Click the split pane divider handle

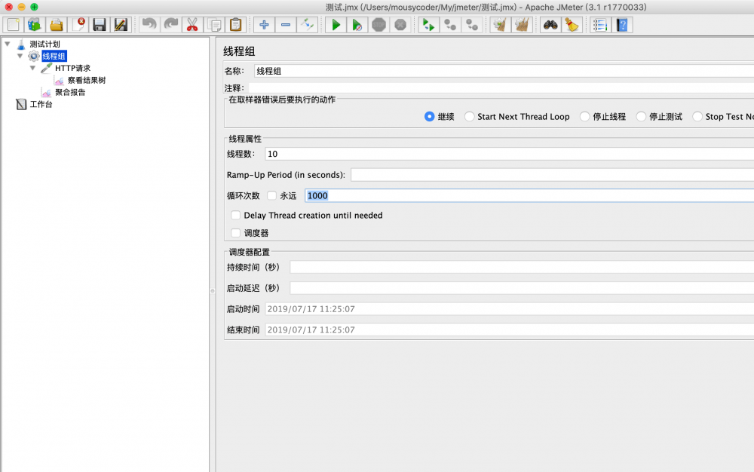[213, 291]
